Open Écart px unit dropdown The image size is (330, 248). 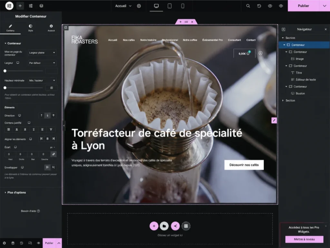(x=53, y=147)
